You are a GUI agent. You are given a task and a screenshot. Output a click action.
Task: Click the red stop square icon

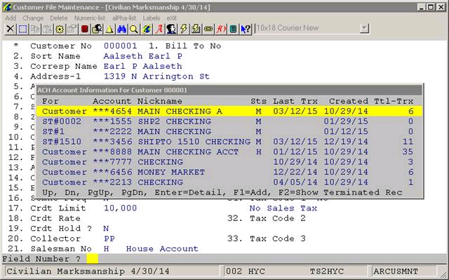point(84,29)
